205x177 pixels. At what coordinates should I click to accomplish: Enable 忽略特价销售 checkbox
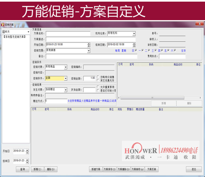98,77
